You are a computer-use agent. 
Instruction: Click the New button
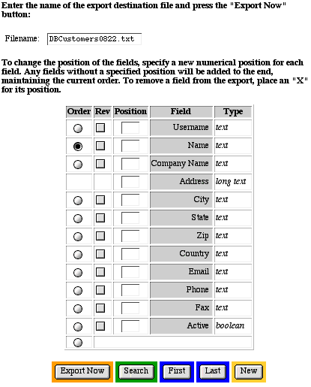[249, 371]
